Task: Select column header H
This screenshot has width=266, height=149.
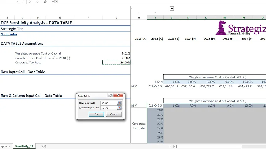Action: 139,18
